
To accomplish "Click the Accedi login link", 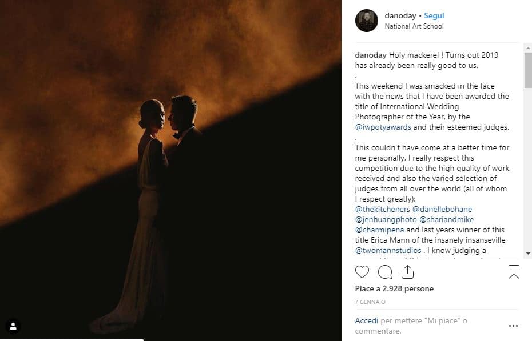I will [366, 320].
